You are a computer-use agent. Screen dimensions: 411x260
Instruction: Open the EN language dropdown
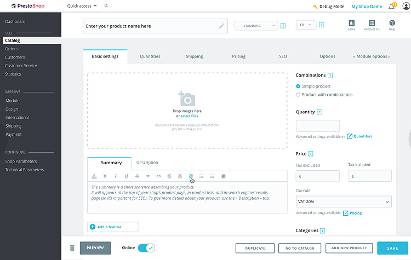click(x=306, y=25)
